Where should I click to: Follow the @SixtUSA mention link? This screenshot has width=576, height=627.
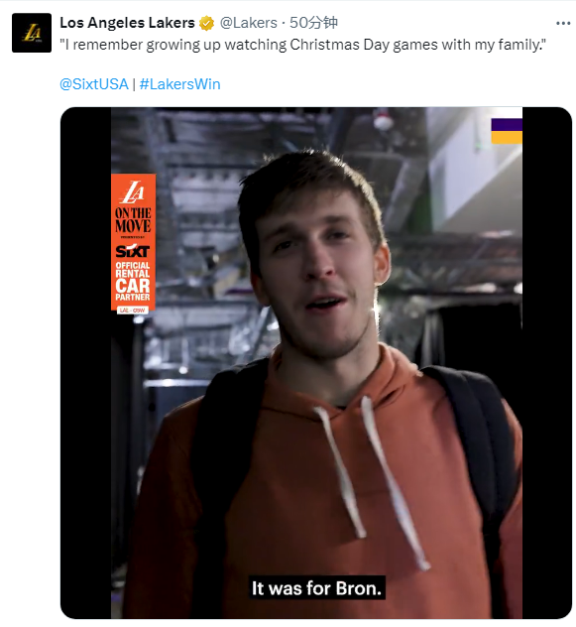click(94, 84)
